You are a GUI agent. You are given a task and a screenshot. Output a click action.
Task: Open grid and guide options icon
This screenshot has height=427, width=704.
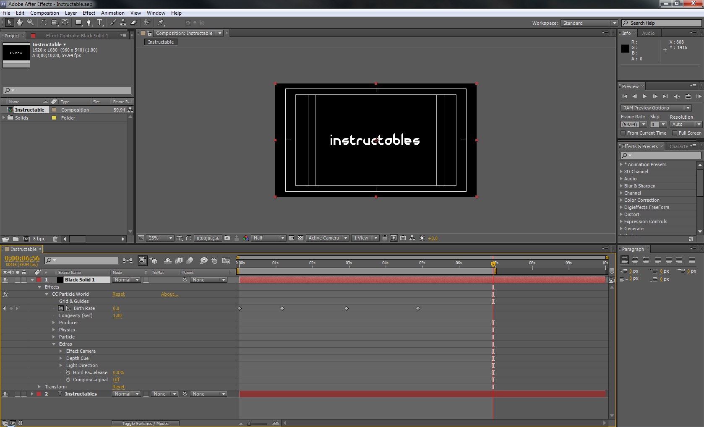coord(179,238)
